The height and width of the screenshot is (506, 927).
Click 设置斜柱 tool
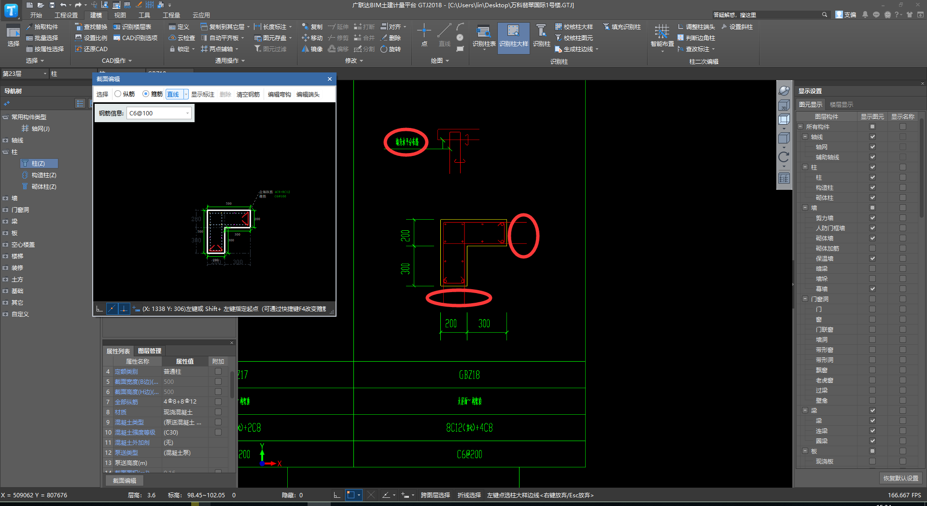point(737,27)
